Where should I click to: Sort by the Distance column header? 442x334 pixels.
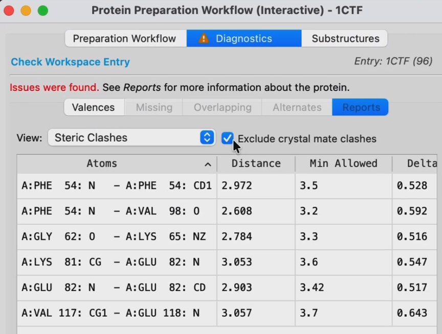pos(256,163)
